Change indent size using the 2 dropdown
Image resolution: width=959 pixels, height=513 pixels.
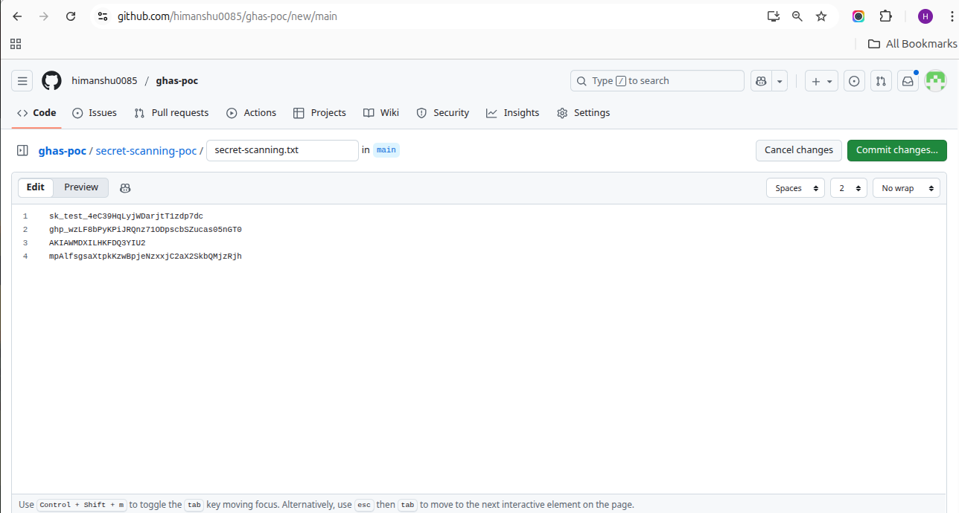(x=848, y=187)
